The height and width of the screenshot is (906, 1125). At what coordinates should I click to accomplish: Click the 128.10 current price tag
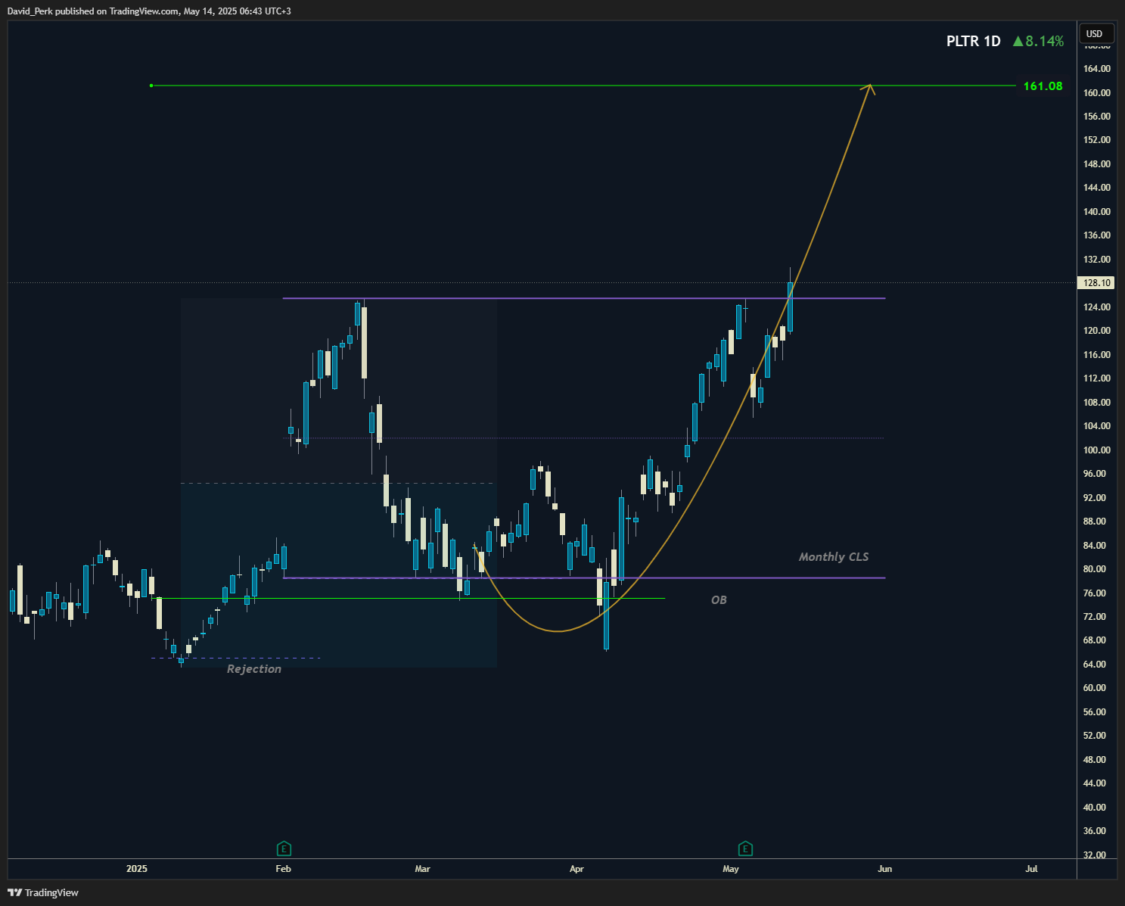(x=1096, y=283)
